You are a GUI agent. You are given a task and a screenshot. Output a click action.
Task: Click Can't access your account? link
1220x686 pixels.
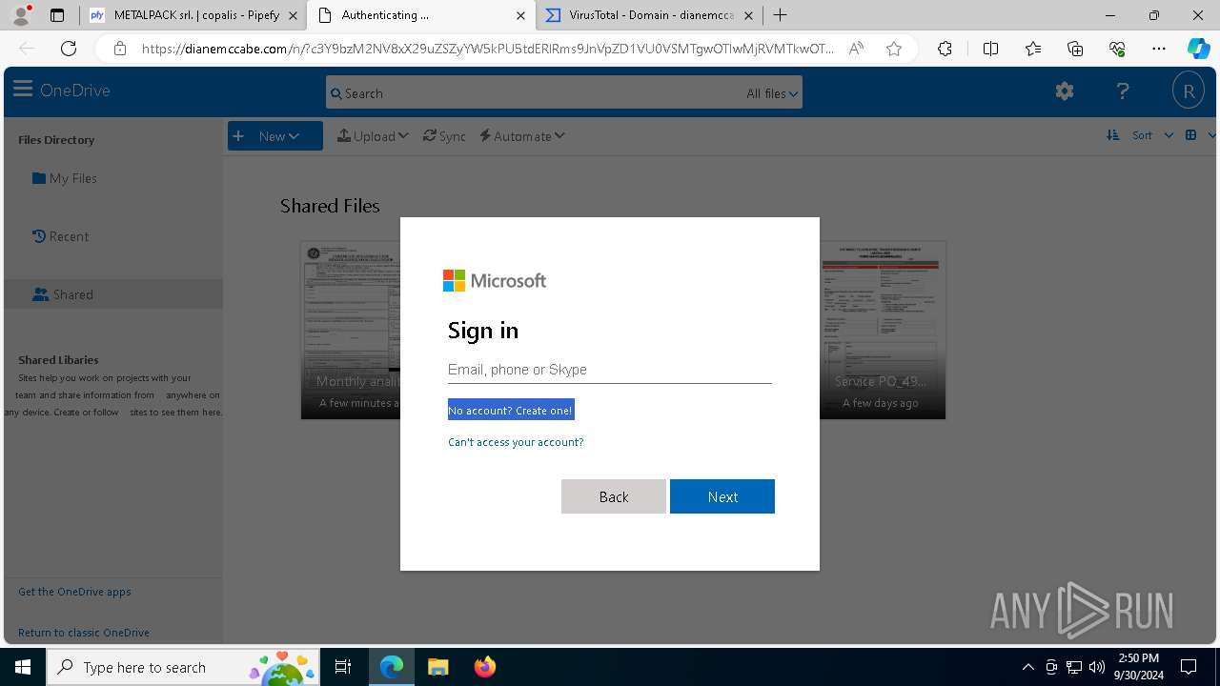tap(516, 442)
